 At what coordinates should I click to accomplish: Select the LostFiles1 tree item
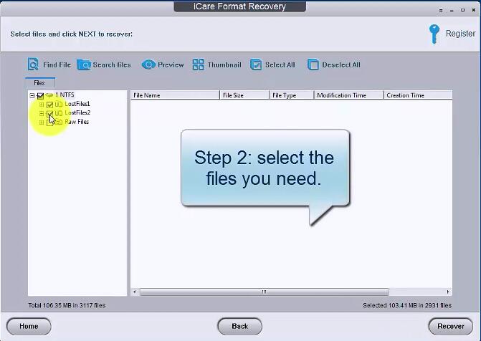[x=77, y=104]
